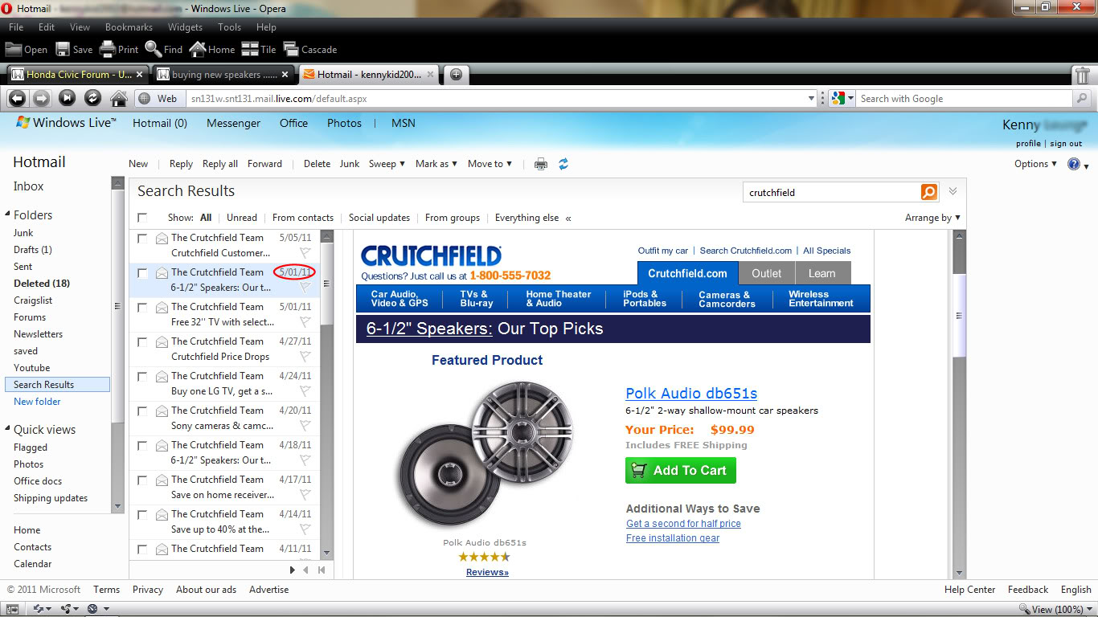Collapse the Folders section
Image resolution: width=1098 pixels, height=617 pixels.
(x=8, y=215)
